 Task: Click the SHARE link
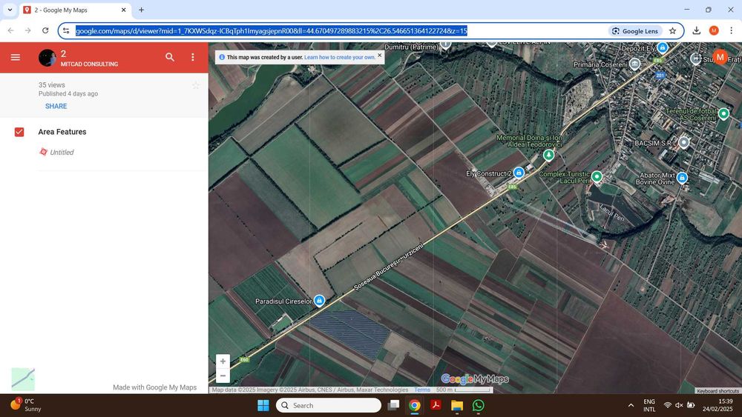56,106
